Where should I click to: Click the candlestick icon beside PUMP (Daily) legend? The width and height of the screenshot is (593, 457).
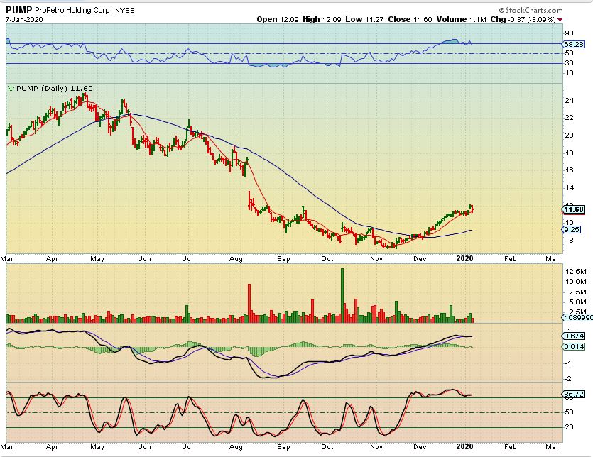click(10, 89)
